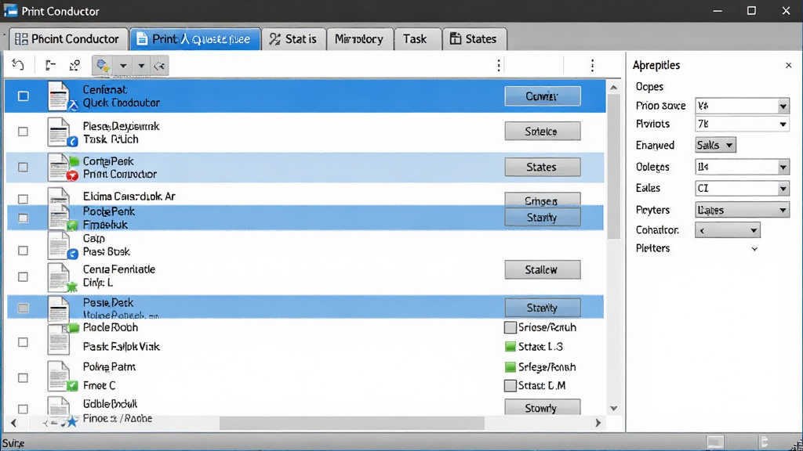Open the Mirrotory tab

359,39
